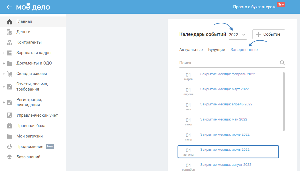Image resolution: width=300 pixels, height=171 pixels.
Task: Switch to the Актуальные tab
Action: (x=191, y=50)
